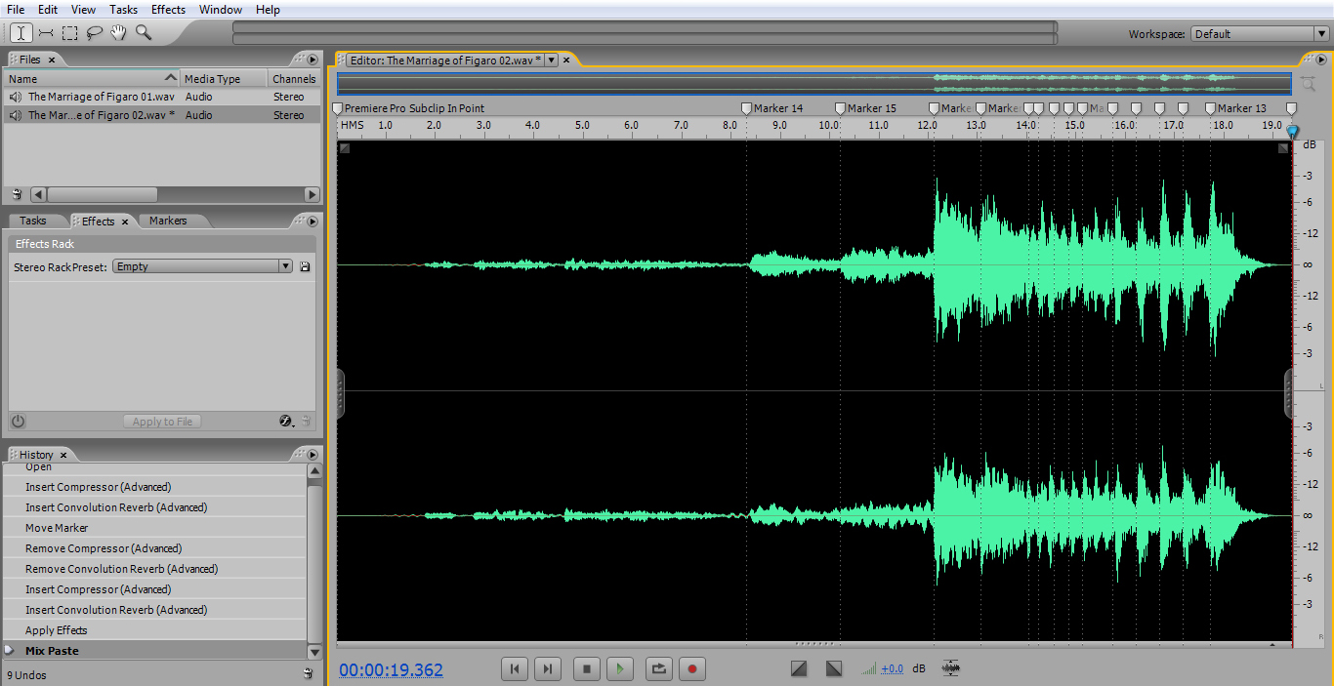Select the Lasso selection tool
The width and height of the screenshot is (1334, 686).
click(94, 32)
